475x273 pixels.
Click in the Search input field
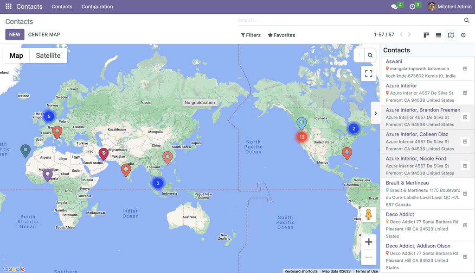tap(349, 20)
